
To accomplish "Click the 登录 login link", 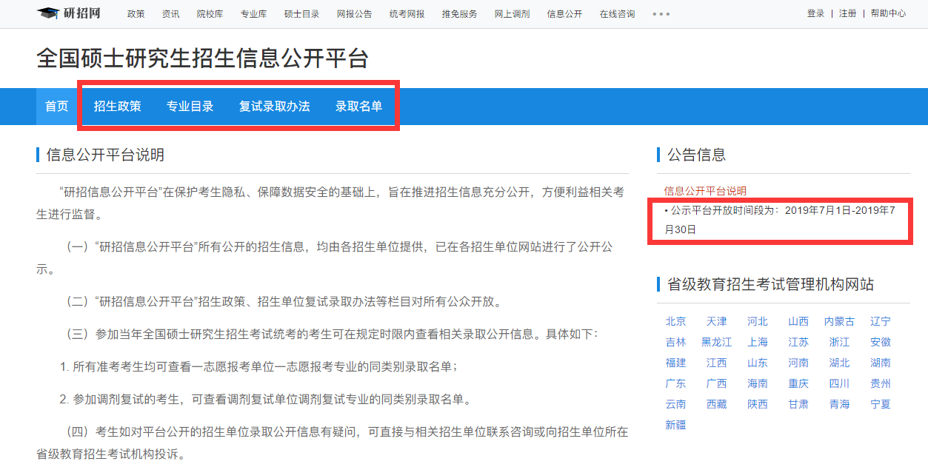I will click(x=815, y=14).
